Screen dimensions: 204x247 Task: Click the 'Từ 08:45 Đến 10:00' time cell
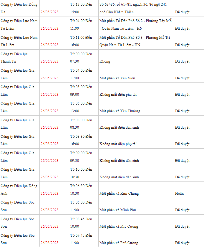pos(84,223)
